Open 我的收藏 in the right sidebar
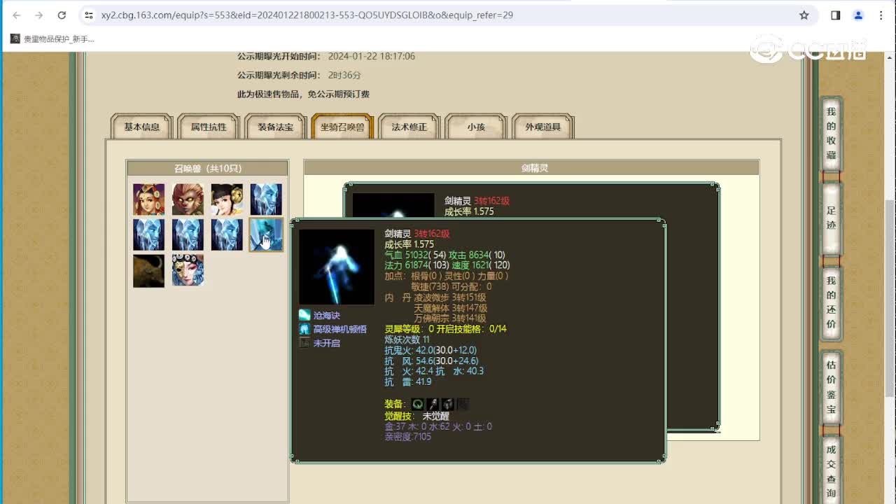Screen dimensions: 896x504 (831, 133)
